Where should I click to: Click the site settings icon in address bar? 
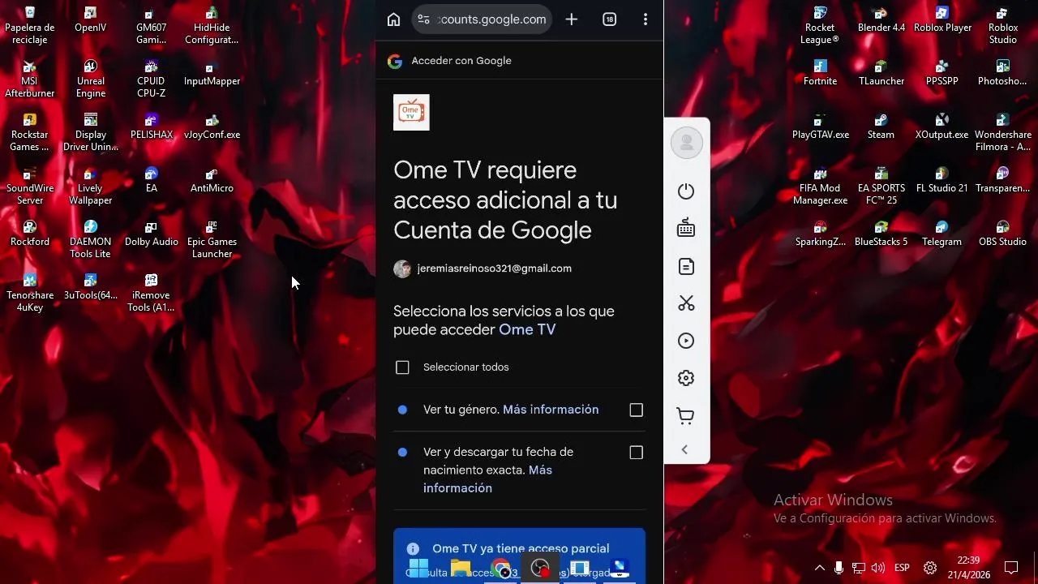[x=423, y=19]
